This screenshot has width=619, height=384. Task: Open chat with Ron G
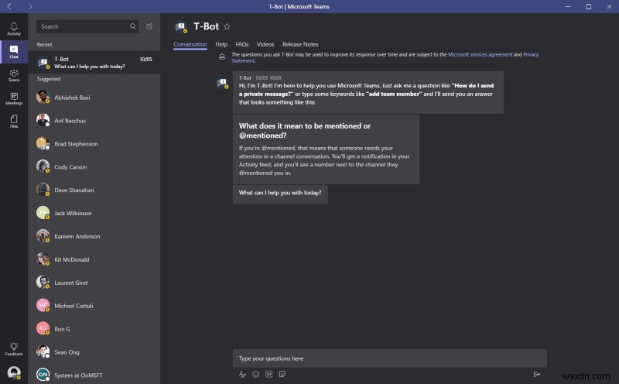[94, 329]
